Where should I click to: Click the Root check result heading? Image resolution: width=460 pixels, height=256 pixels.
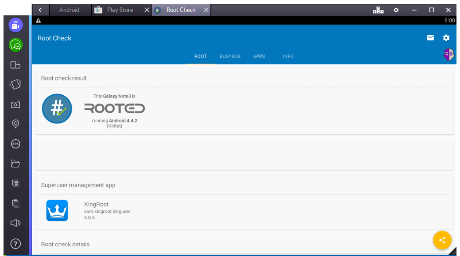click(x=64, y=78)
